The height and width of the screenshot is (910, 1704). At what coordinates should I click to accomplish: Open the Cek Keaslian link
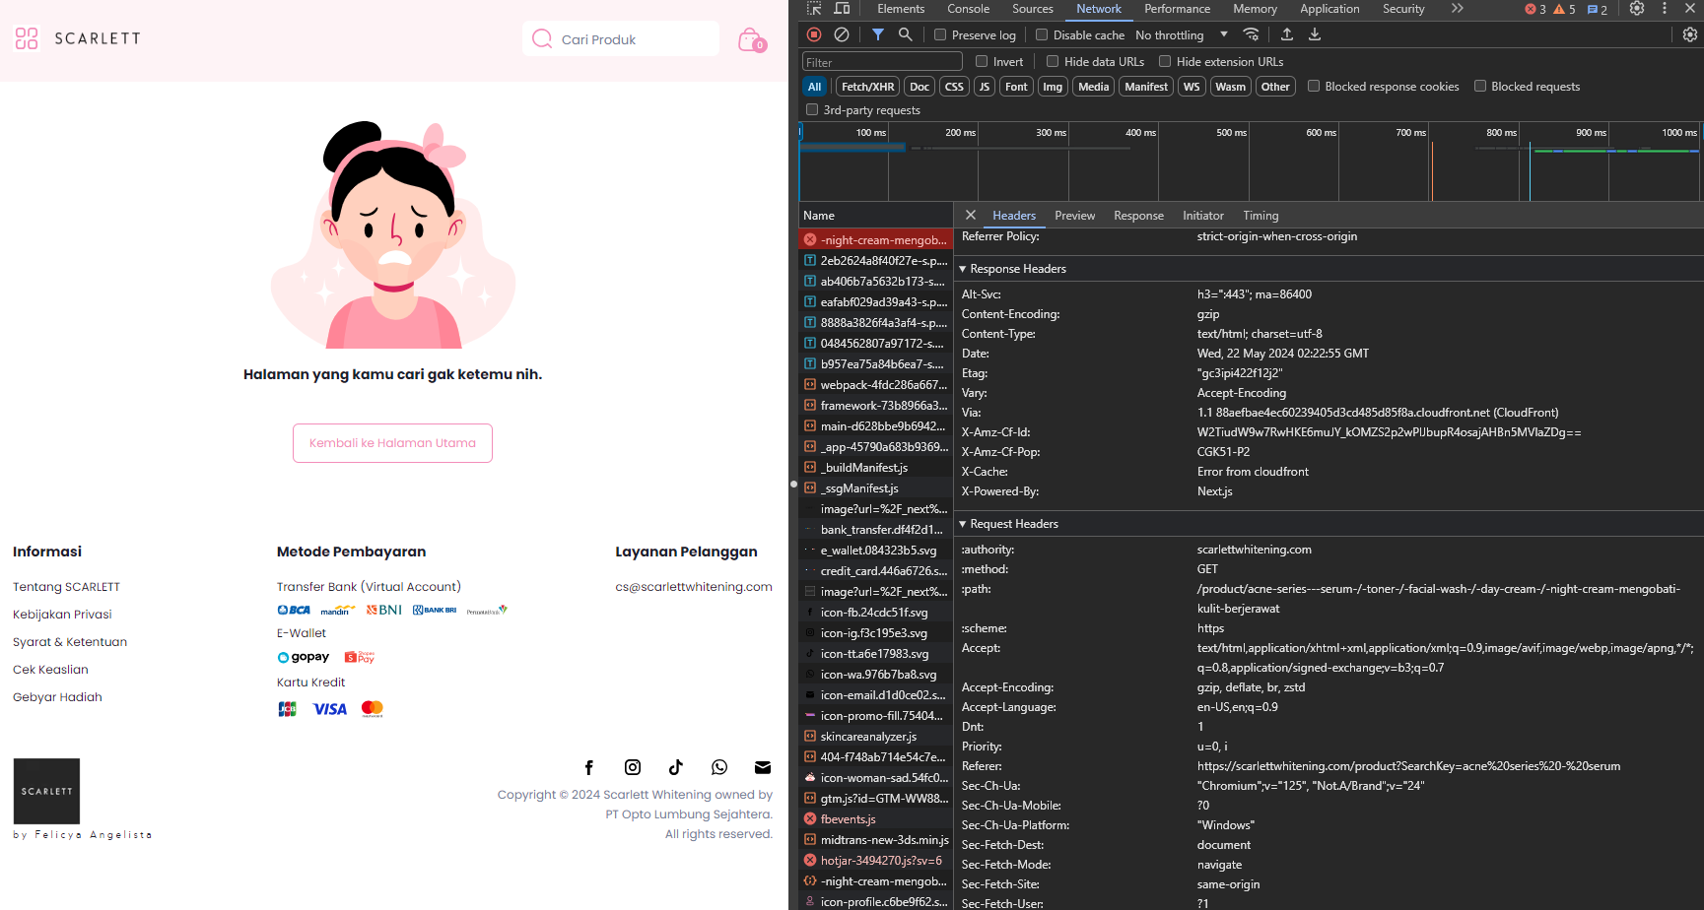point(50,670)
